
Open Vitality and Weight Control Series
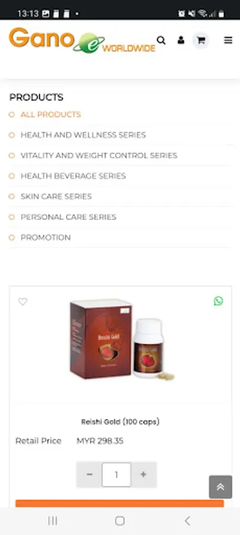[x=99, y=156]
